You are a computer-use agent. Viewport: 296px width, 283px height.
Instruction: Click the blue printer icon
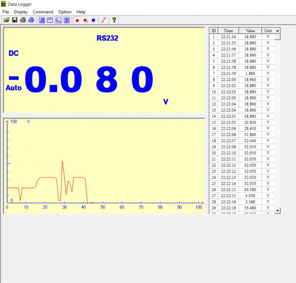pos(31,20)
